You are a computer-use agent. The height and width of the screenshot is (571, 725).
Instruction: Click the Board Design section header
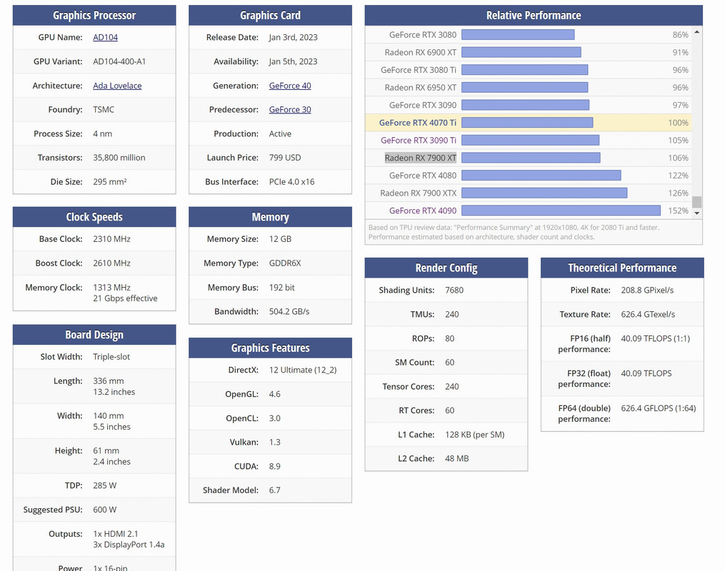pyautogui.click(x=94, y=335)
